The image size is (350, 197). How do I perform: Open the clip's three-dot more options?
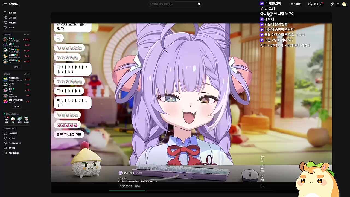click(262, 186)
